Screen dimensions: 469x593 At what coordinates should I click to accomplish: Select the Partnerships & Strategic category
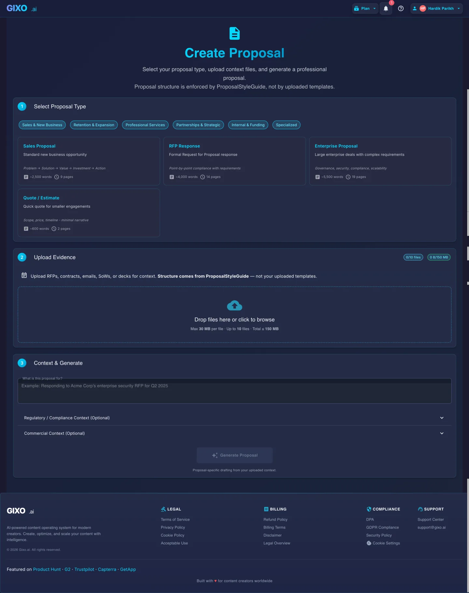[x=198, y=125]
